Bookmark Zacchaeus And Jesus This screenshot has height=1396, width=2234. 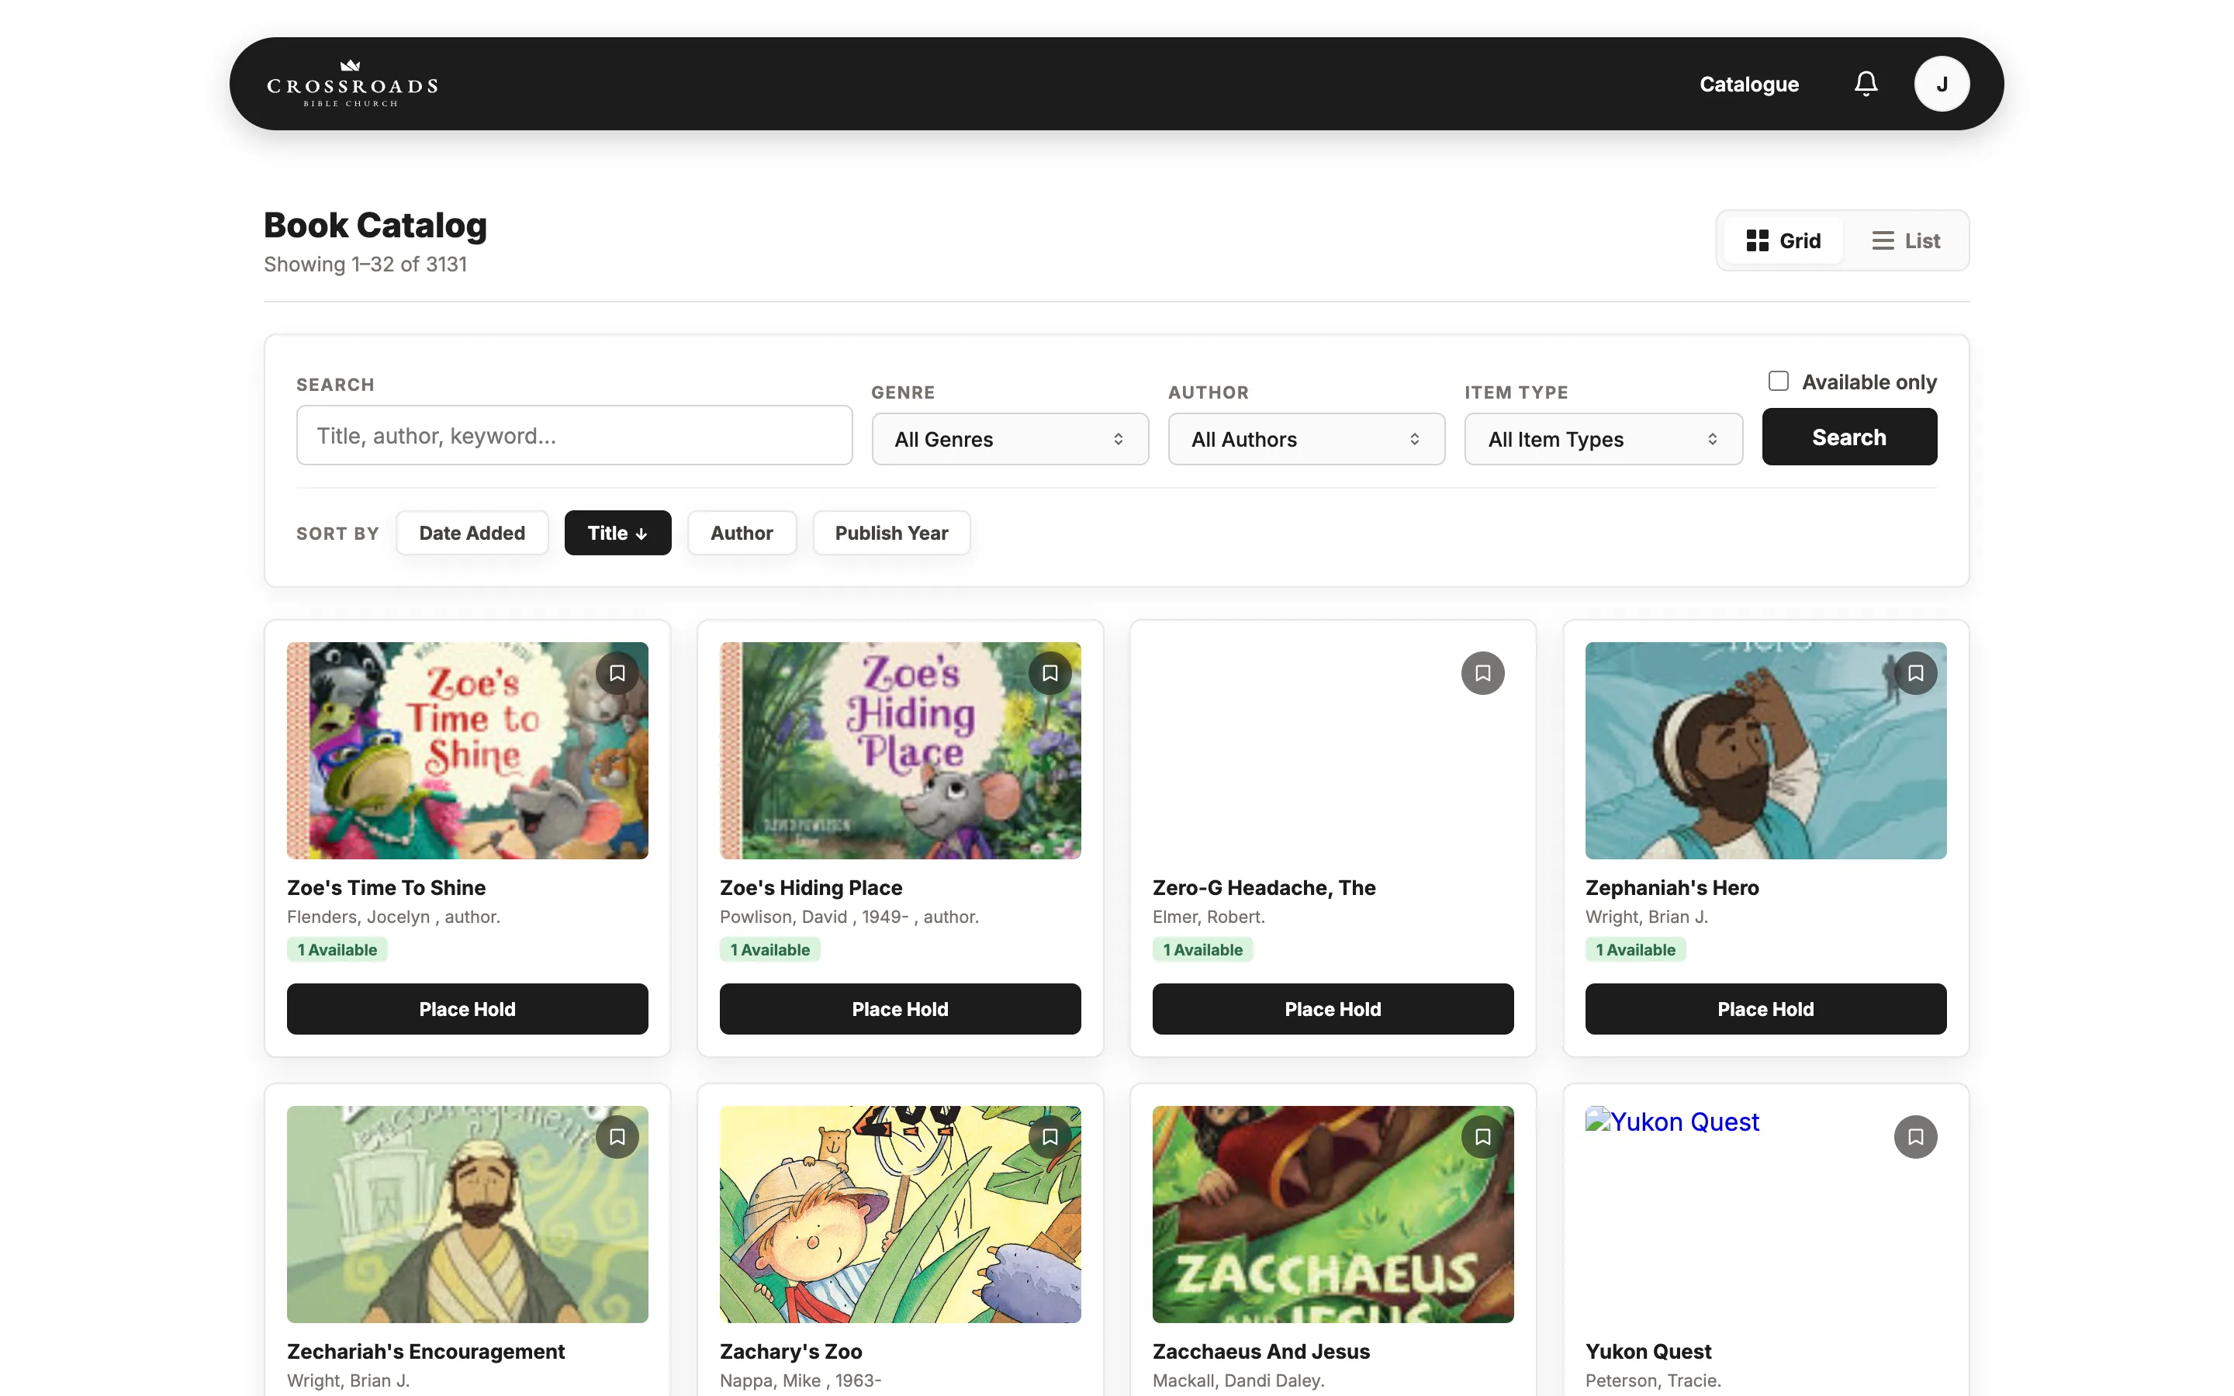[1482, 1136]
